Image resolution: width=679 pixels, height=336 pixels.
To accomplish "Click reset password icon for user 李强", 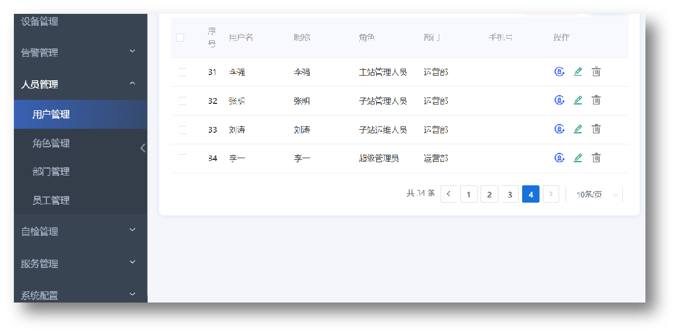I will [559, 72].
